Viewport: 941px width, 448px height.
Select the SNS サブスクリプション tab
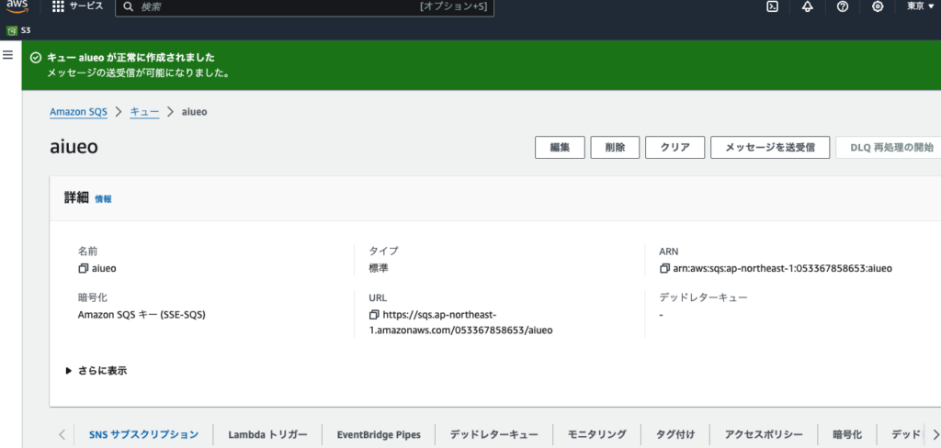143,435
